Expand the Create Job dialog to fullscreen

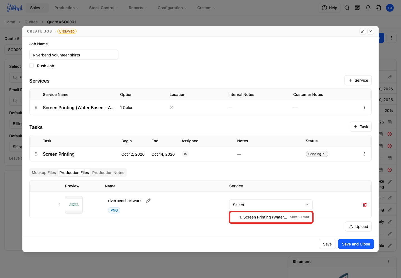(363, 31)
